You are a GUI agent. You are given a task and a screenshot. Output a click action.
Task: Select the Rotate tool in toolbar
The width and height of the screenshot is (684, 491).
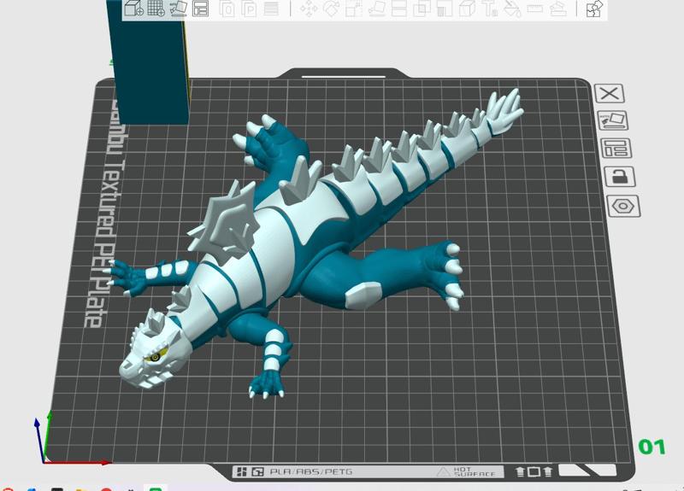pyautogui.click(x=331, y=9)
